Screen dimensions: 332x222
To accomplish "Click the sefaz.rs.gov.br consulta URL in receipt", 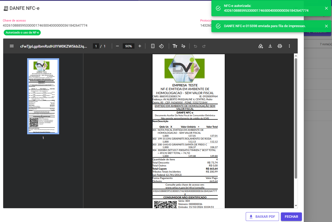I will [x=185, y=187].
